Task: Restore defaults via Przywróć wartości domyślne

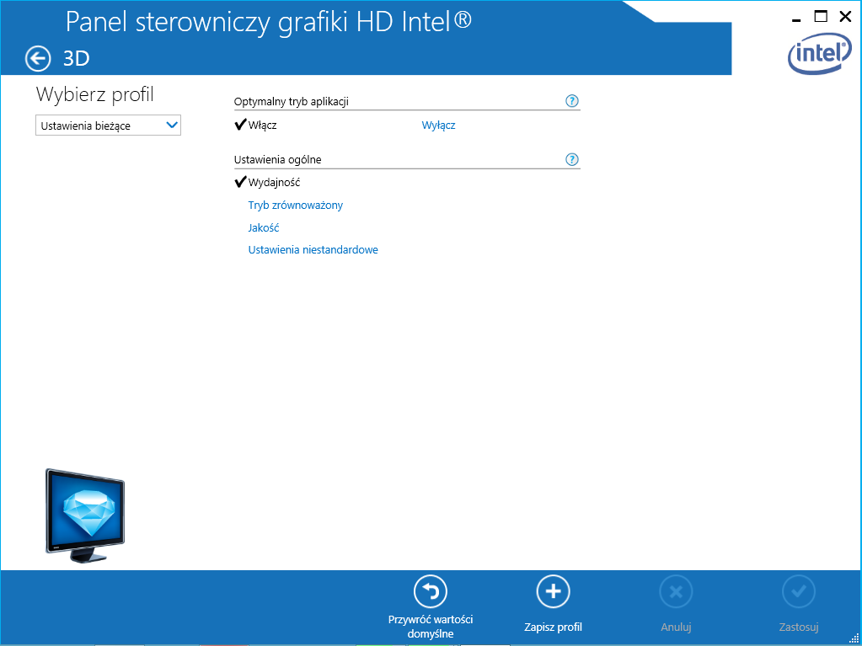Action: coord(431,607)
